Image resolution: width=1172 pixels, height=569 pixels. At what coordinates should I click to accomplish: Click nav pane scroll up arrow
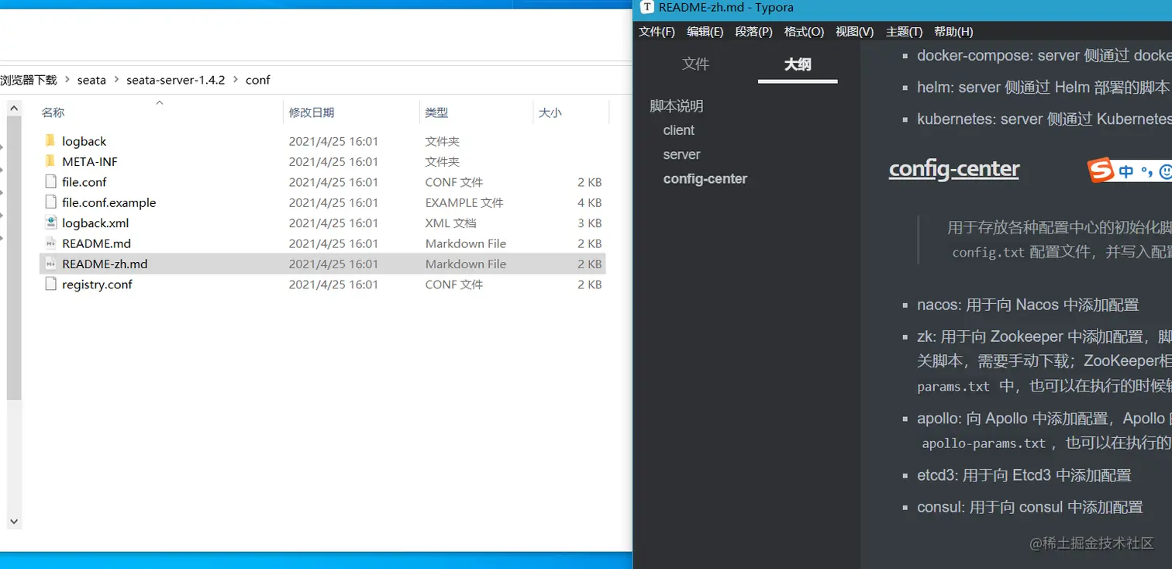coord(13,107)
